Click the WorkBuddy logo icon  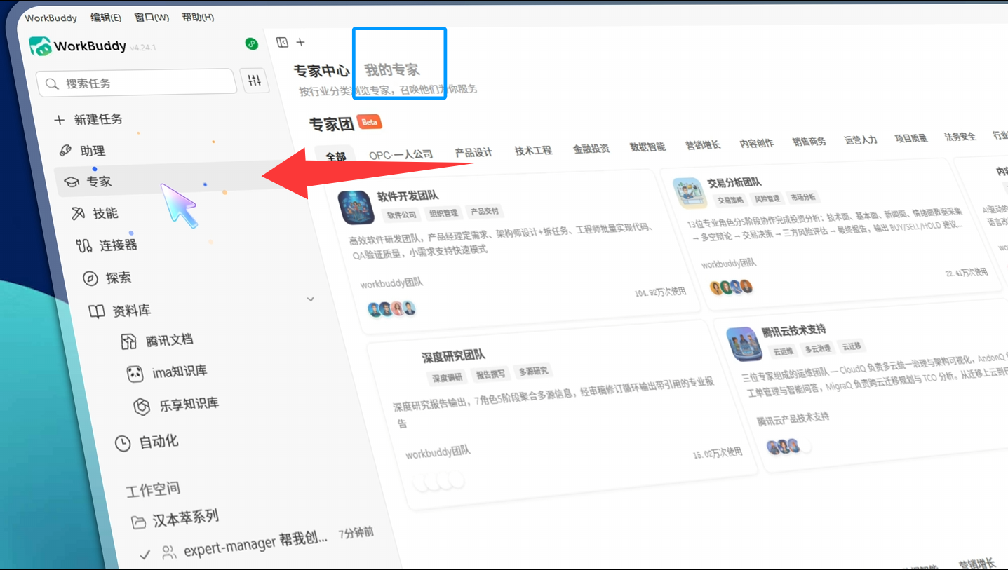40,46
